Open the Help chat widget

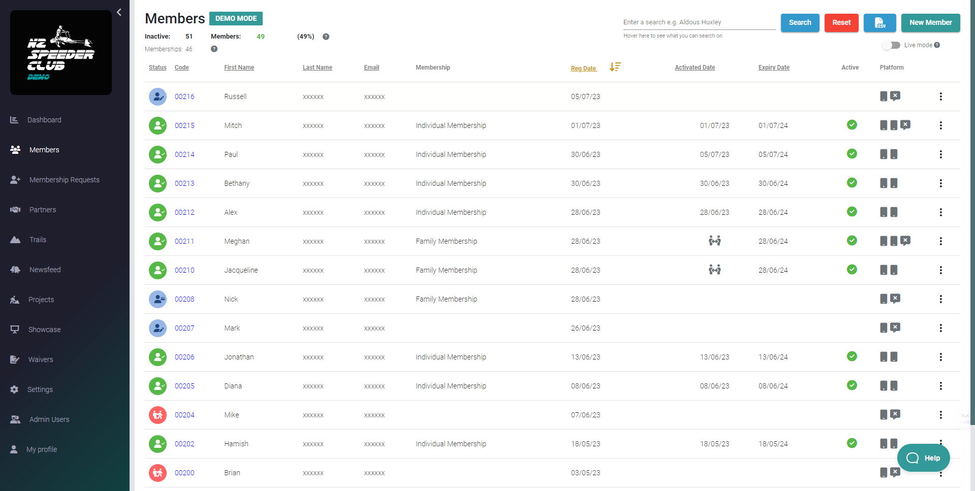point(923,458)
